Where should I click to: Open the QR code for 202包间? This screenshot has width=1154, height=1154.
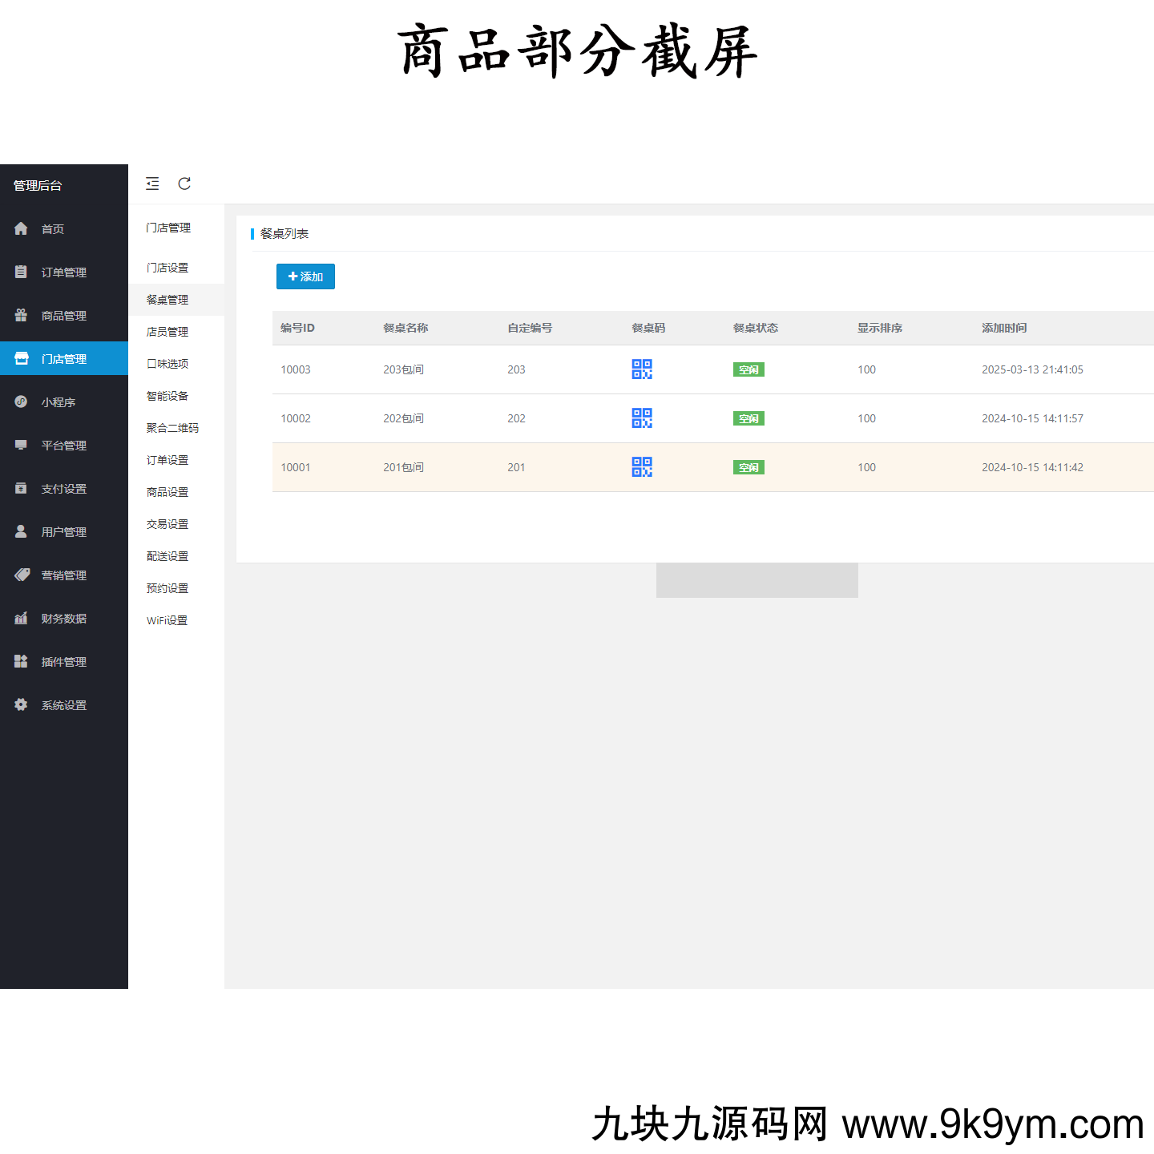click(641, 418)
